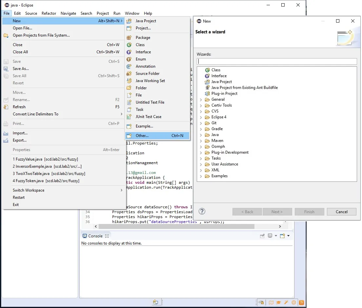Expand the Maven folder in the Wizards tree
Viewport: 362px width, 308px height.
tap(201, 141)
